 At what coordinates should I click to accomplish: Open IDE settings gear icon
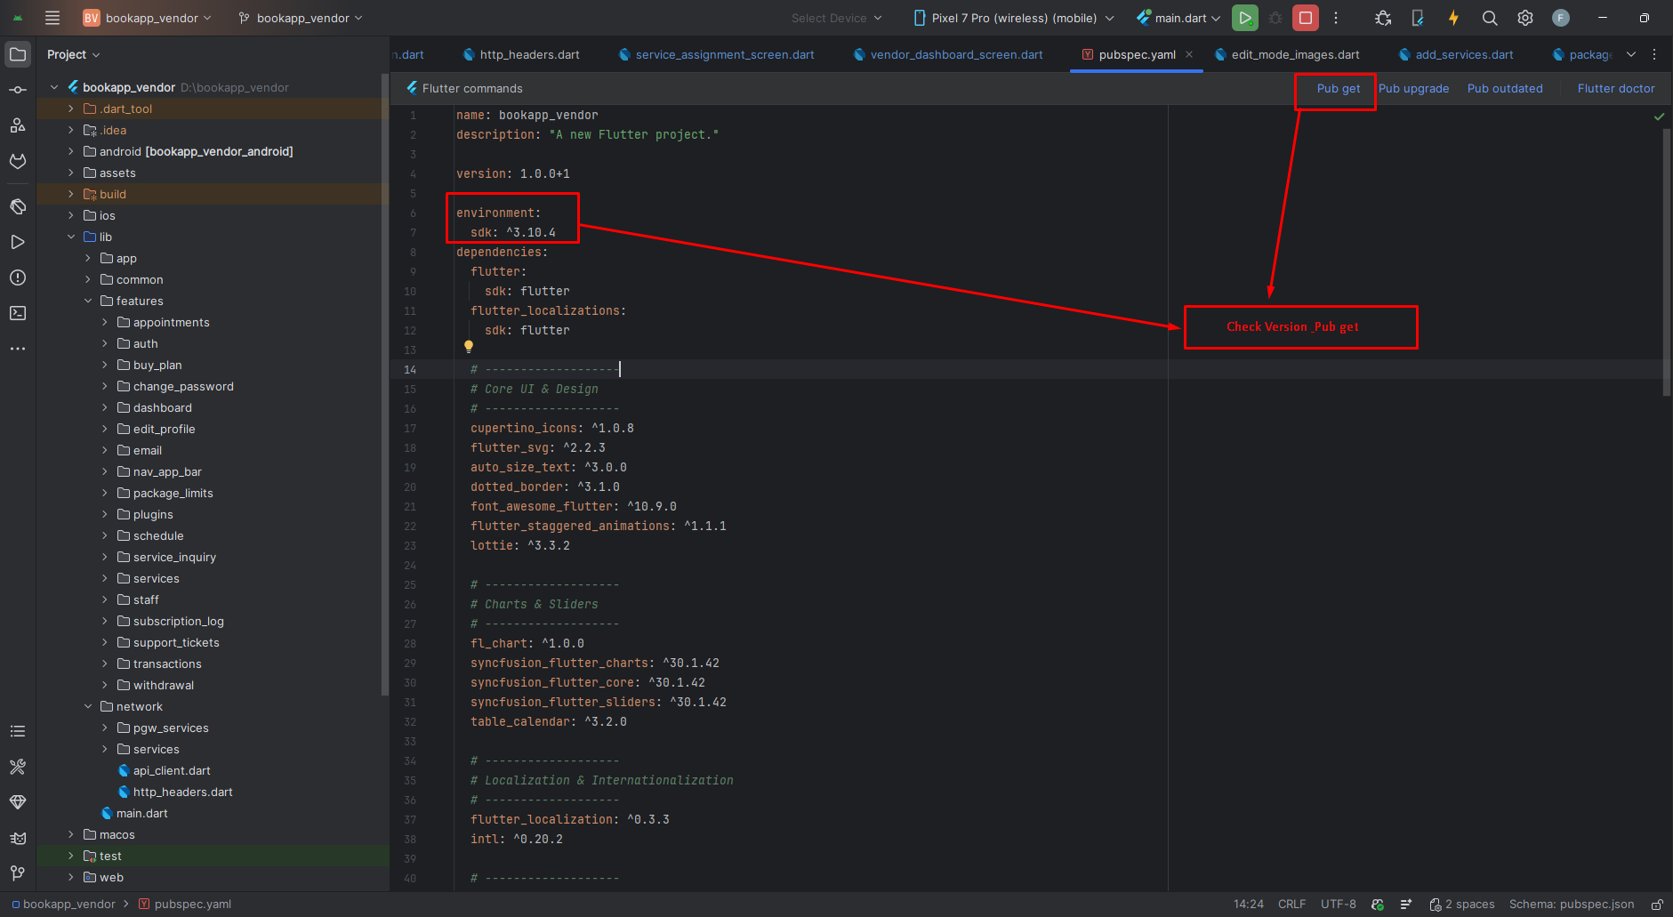1524,18
